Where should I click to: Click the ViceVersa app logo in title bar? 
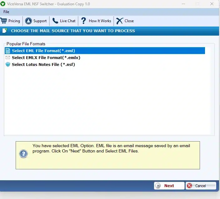[3, 4]
